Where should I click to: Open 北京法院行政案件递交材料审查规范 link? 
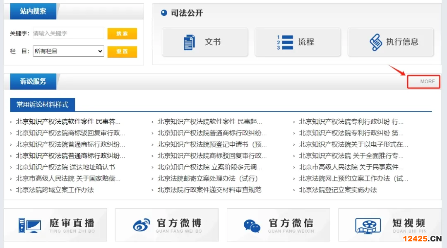(x=209, y=190)
